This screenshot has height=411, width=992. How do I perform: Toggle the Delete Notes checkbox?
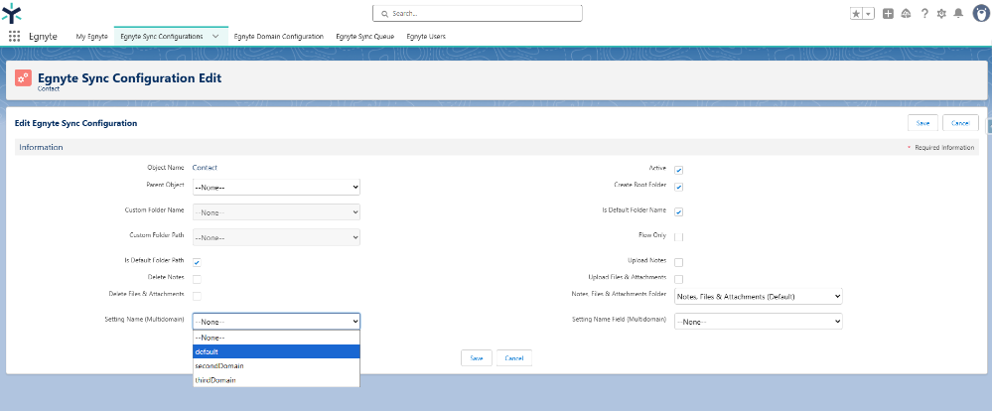tap(197, 279)
